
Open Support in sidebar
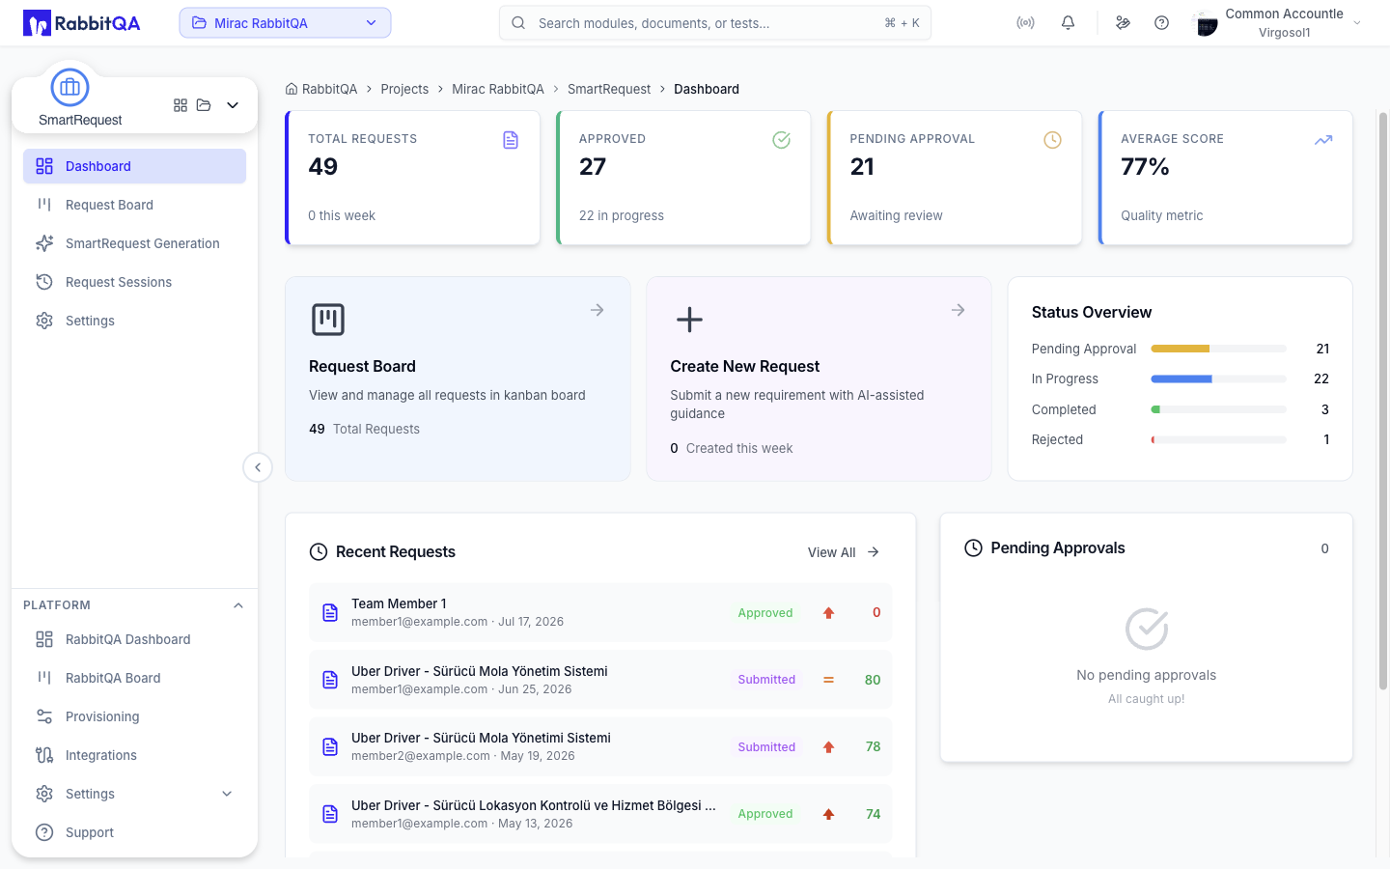tap(134, 832)
